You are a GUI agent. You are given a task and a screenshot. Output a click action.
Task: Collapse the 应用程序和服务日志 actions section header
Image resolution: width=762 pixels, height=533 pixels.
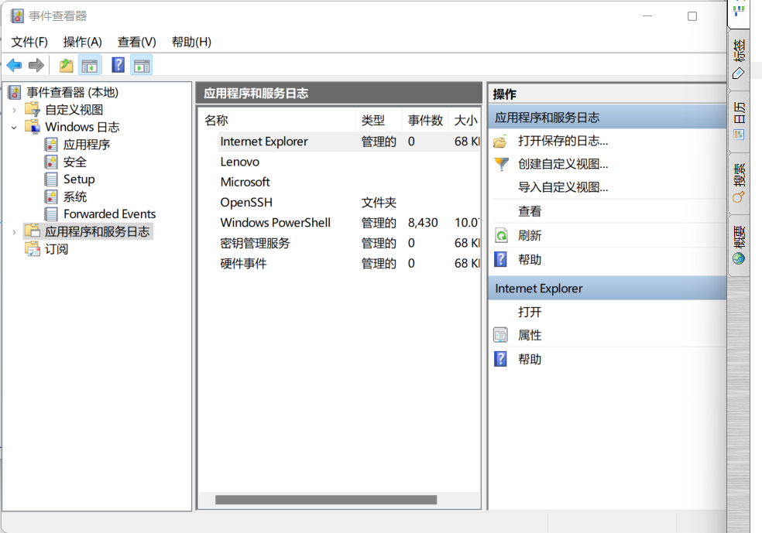tap(607, 118)
